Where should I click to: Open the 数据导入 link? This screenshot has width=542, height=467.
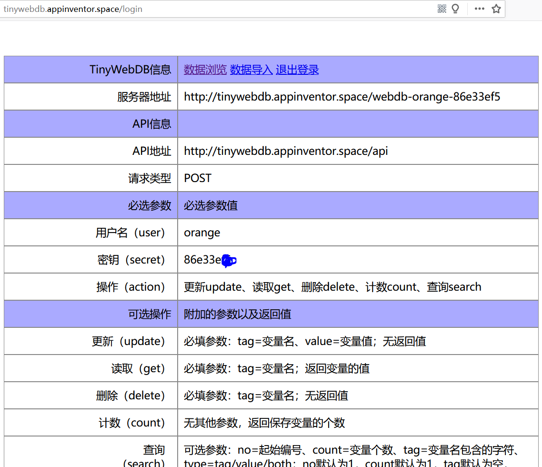point(251,70)
